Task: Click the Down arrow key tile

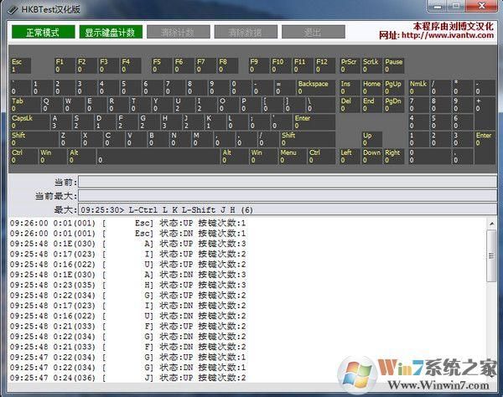Action: click(x=371, y=157)
